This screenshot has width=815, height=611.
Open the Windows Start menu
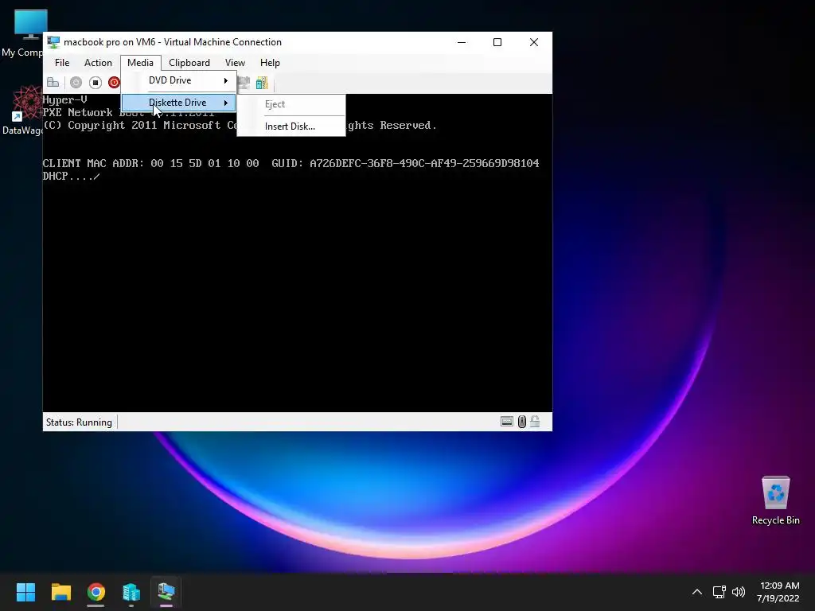click(x=25, y=592)
